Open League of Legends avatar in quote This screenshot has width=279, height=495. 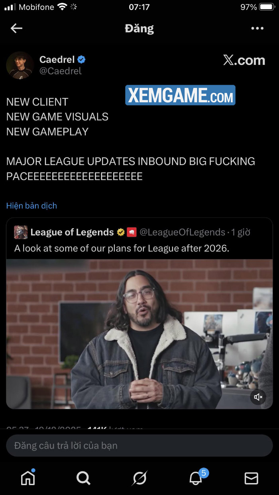tap(21, 232)
